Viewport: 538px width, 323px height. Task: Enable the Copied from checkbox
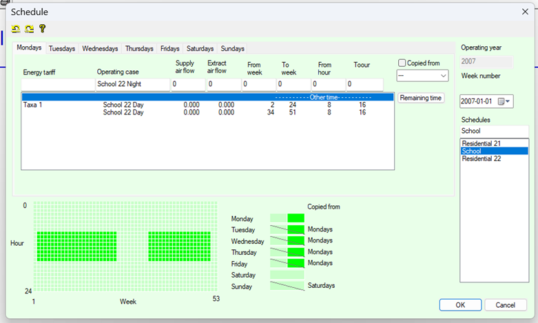(x=402, y=63)
